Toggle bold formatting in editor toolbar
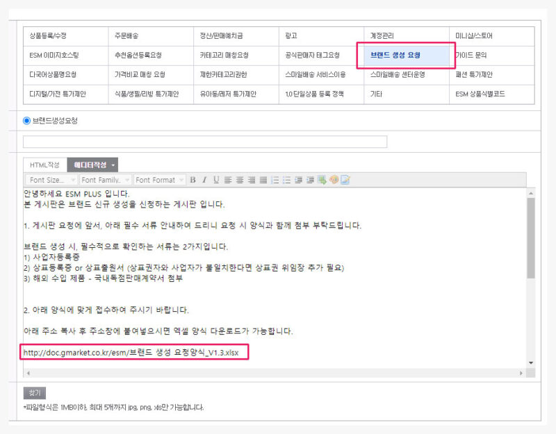The height and width of the screenshot is (434, 556). click(x=193, y=180)
